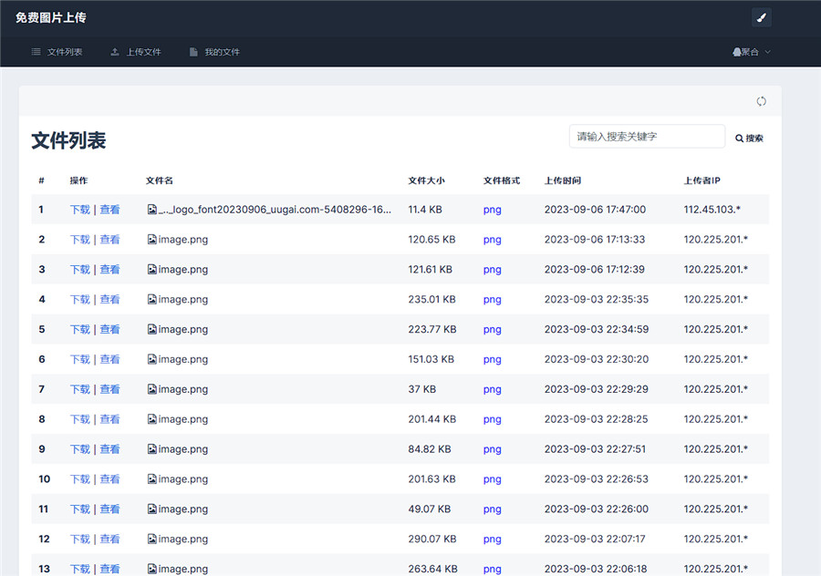Screen dimensions: 821x576
Task: View the 37 KB file in row 7
Action: (x=109, y=389)
